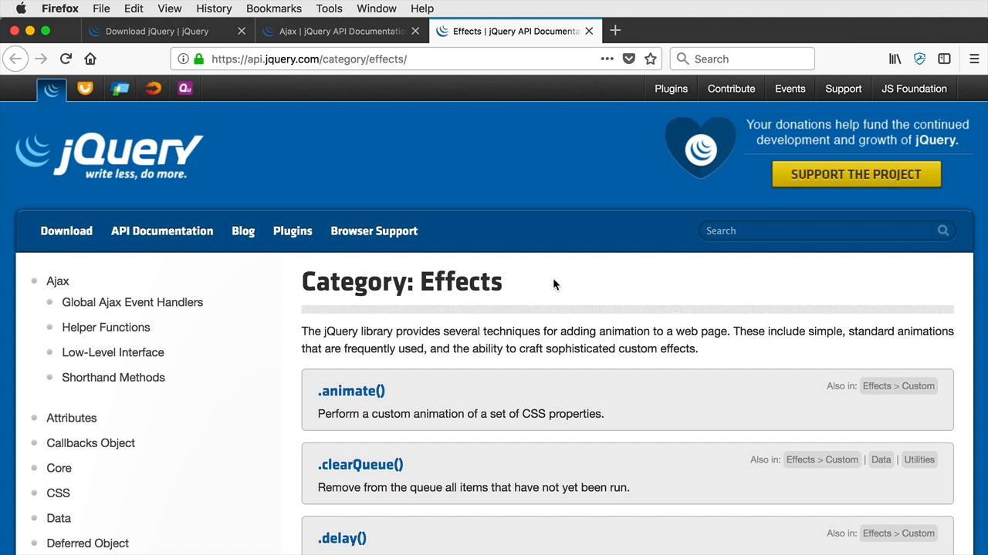The width and height of the screenshot is (988, 555).
Task: Save page to Pocket
Action: click(629, 59)
